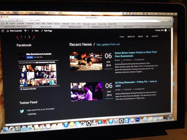
Task: Click the Facebook bookmark in bookmarks bar
Action: 30,24
